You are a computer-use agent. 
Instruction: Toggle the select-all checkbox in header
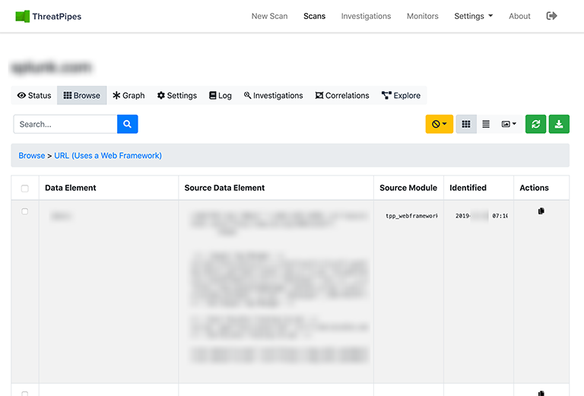(25, 188)
